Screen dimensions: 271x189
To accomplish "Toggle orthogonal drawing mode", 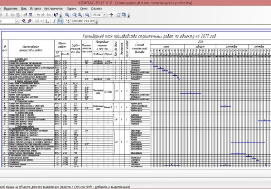I will (x=54, y=21).
